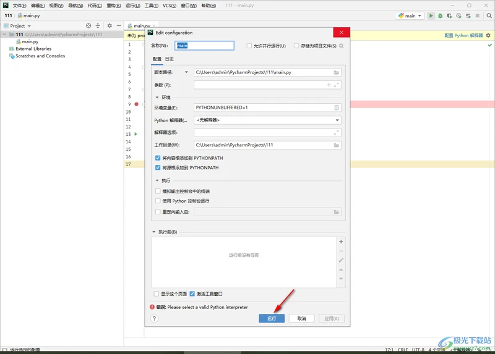Click gear icon beside store as project file

[341, 46]
